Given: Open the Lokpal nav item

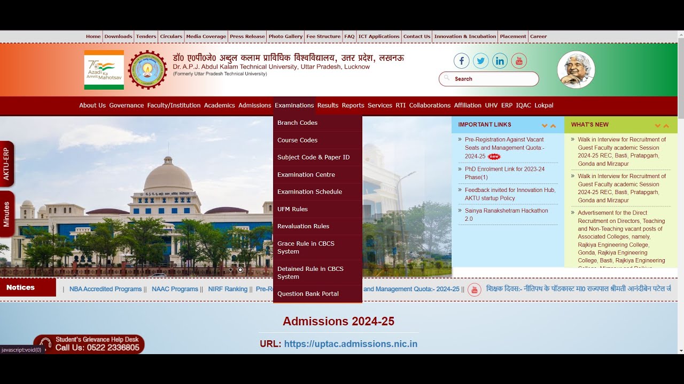Looking at the screenshot, I should pyautogui.click(x=544, y=105).
